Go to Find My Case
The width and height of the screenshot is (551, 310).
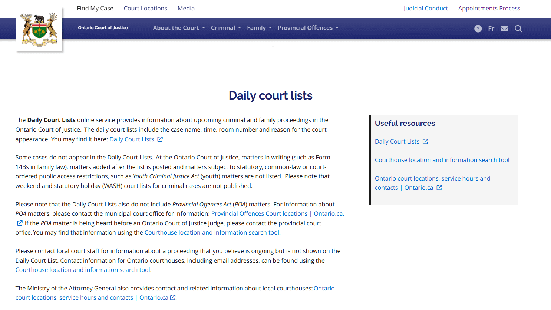[x=95, y=8]
